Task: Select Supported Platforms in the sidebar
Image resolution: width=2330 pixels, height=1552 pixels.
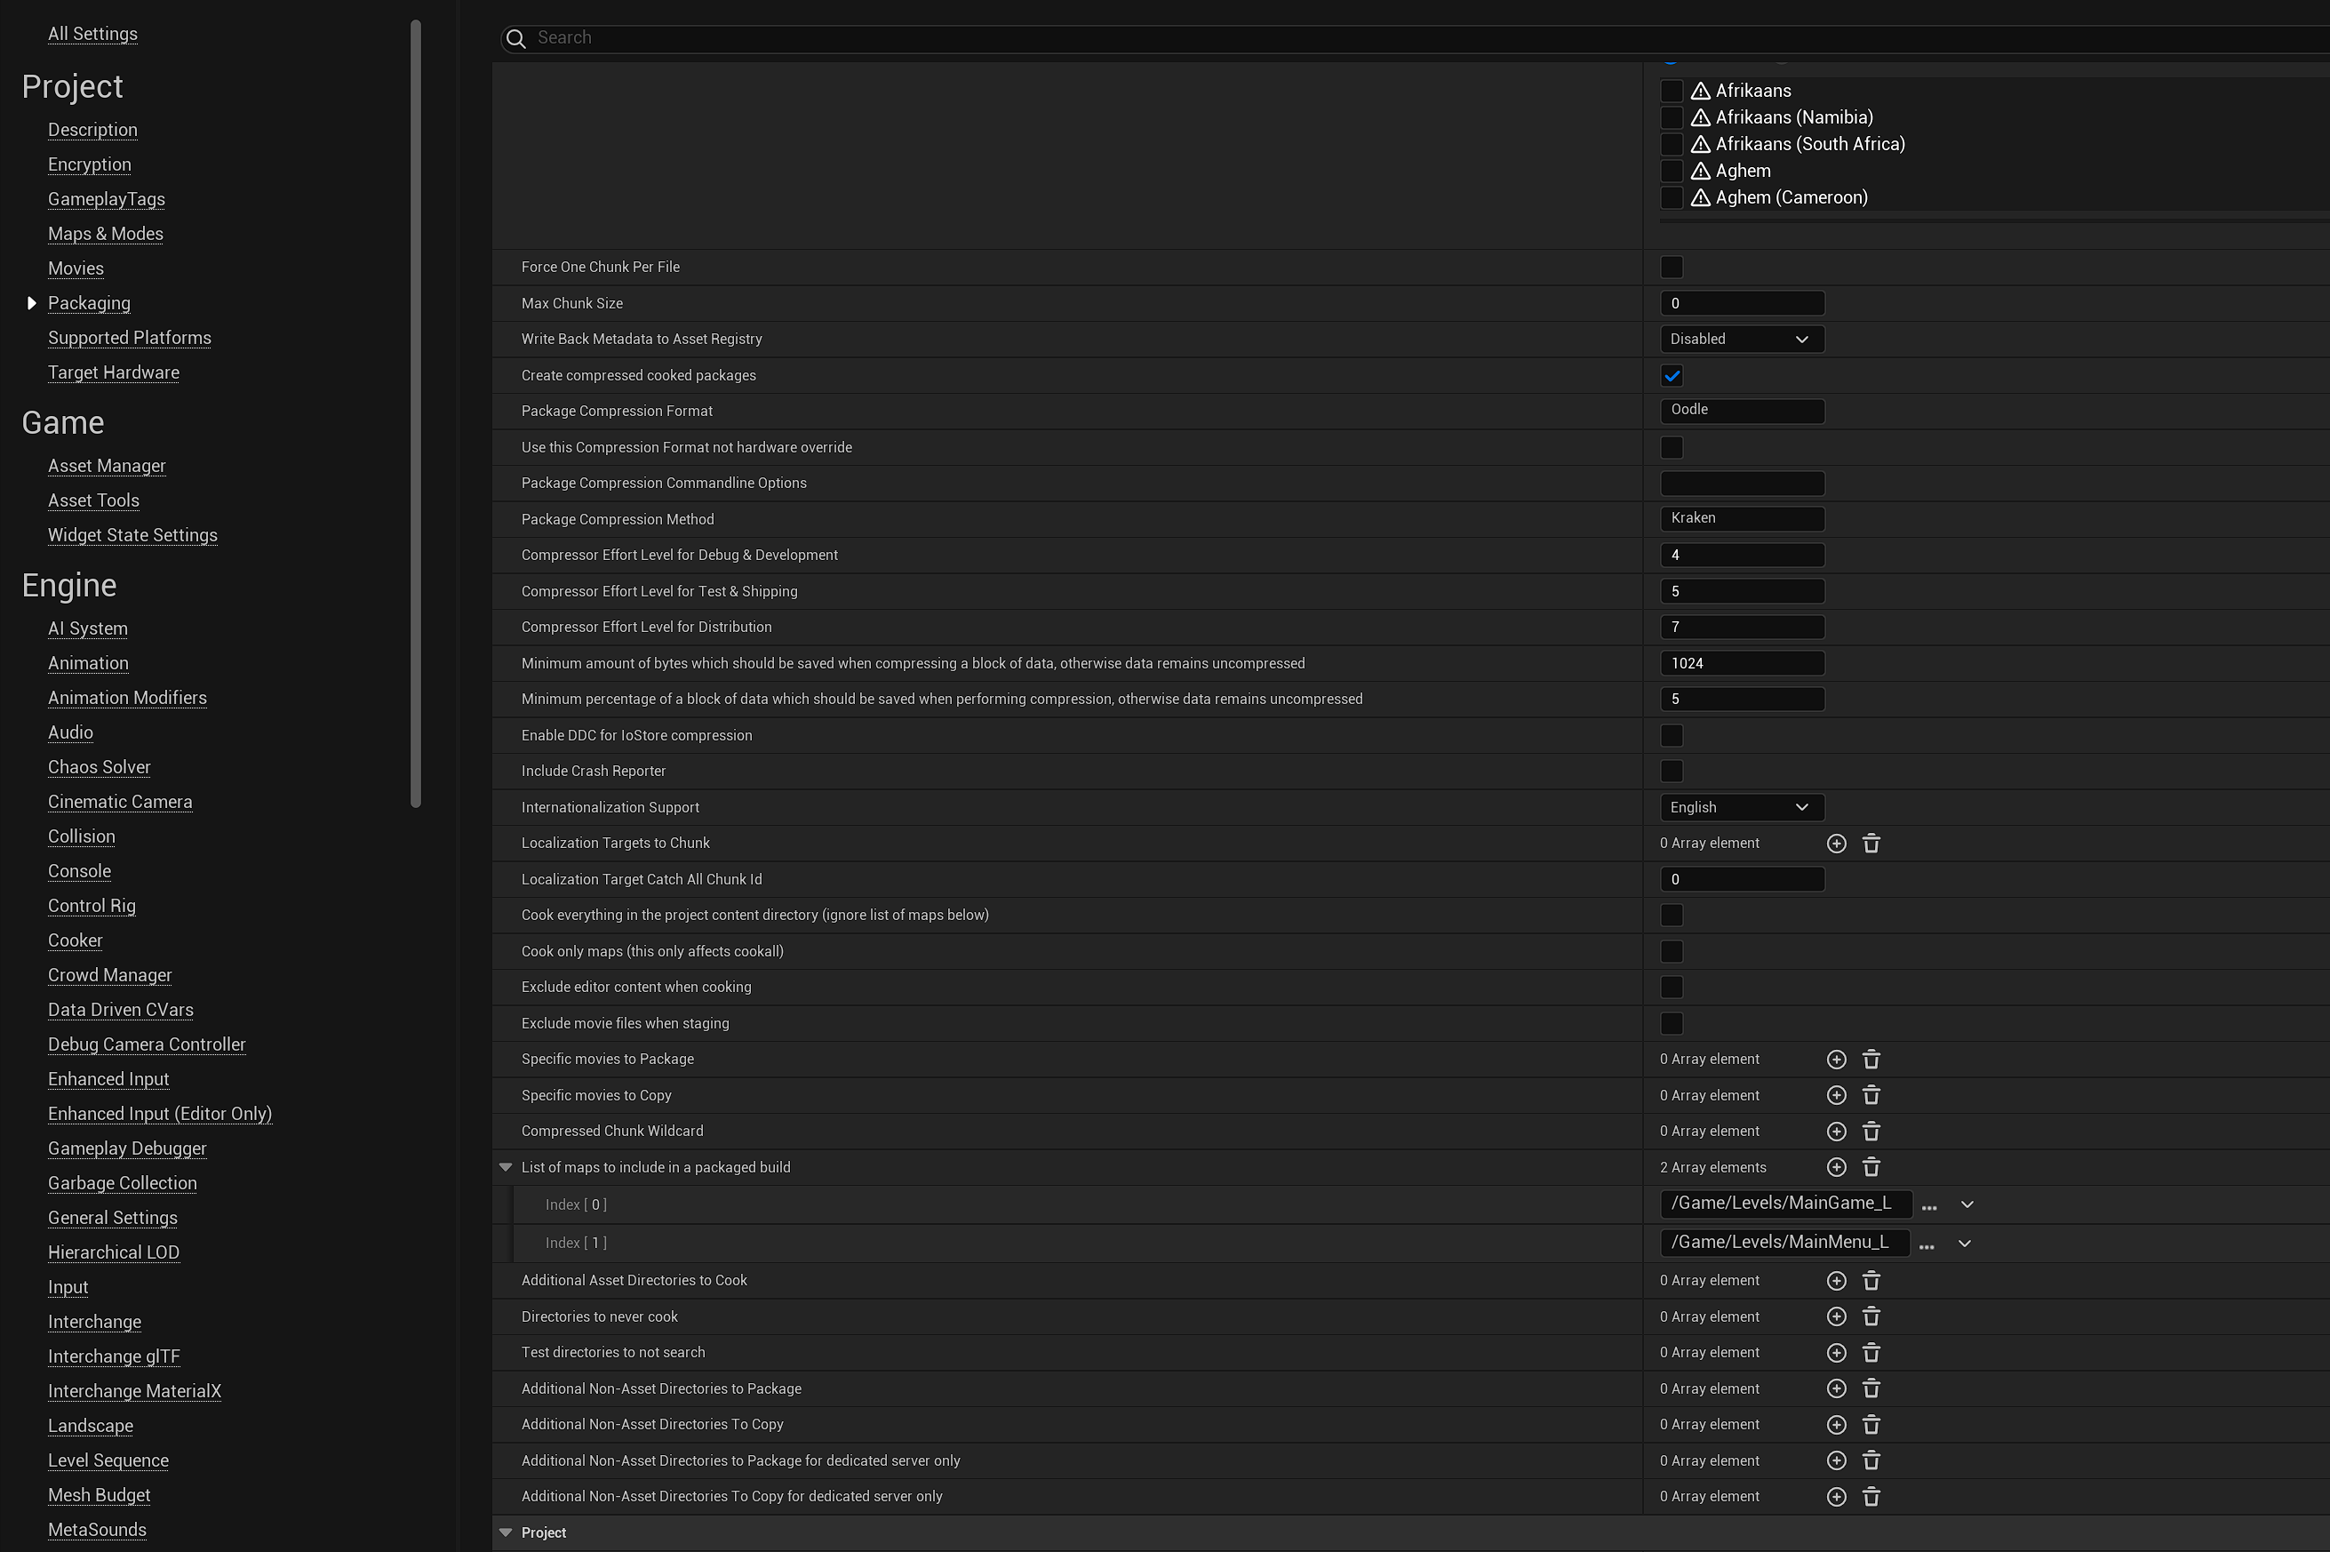Action: (129, 338)
